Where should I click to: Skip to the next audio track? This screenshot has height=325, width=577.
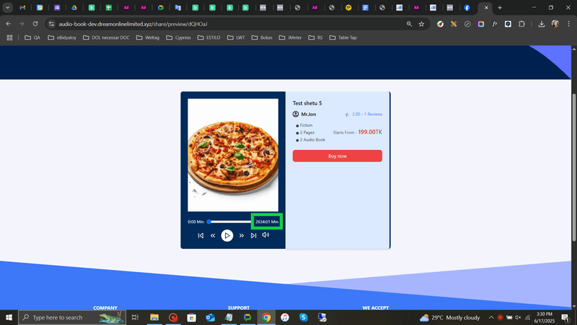coord(254,236)
